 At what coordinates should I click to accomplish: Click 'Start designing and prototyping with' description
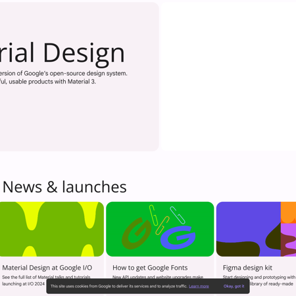click(x=259, y=277)
